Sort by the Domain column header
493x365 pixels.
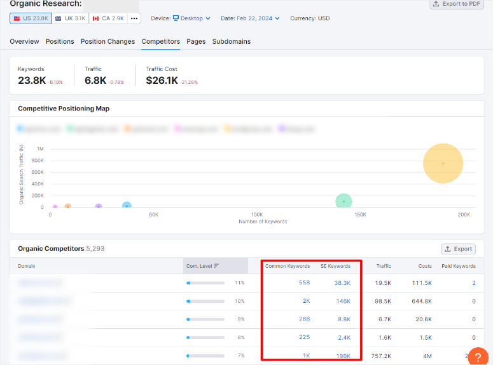click(x=27, y=266)
